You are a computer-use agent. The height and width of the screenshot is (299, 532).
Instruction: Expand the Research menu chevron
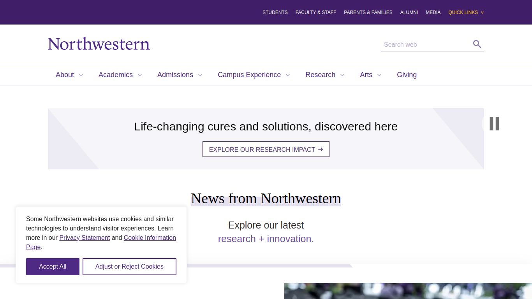click(x=342, y=75)
